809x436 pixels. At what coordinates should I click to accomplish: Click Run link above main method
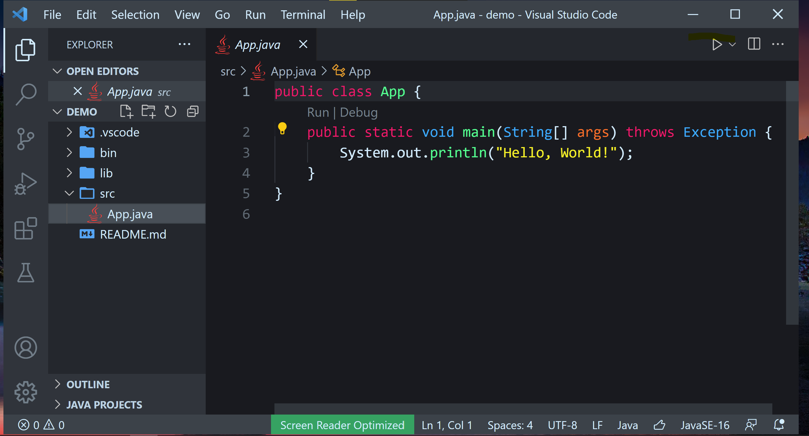point(317,112)
